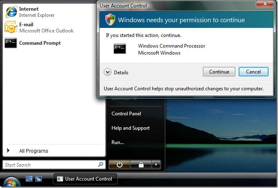Click All Programs label

point(34,151)
